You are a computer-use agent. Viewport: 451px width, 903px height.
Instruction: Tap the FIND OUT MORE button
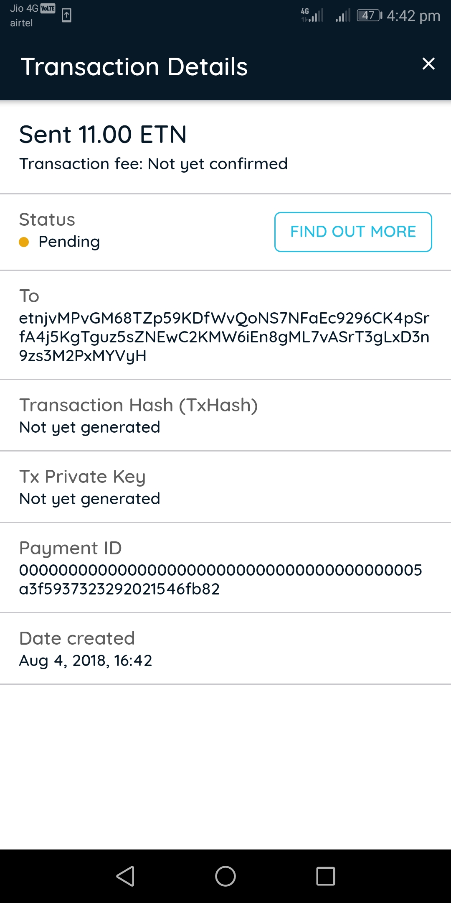pos(353,232)
